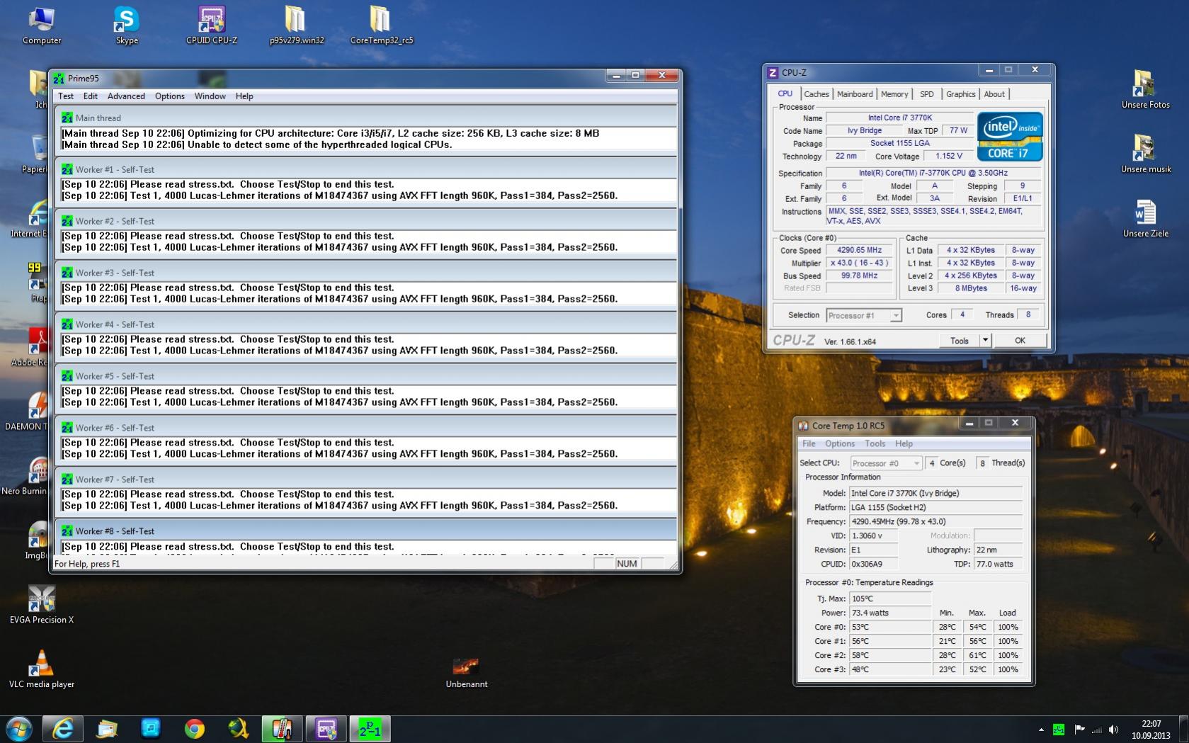Open Windows Explorer from the taskbar
The image size is (1189, 743).
point(107,729)
